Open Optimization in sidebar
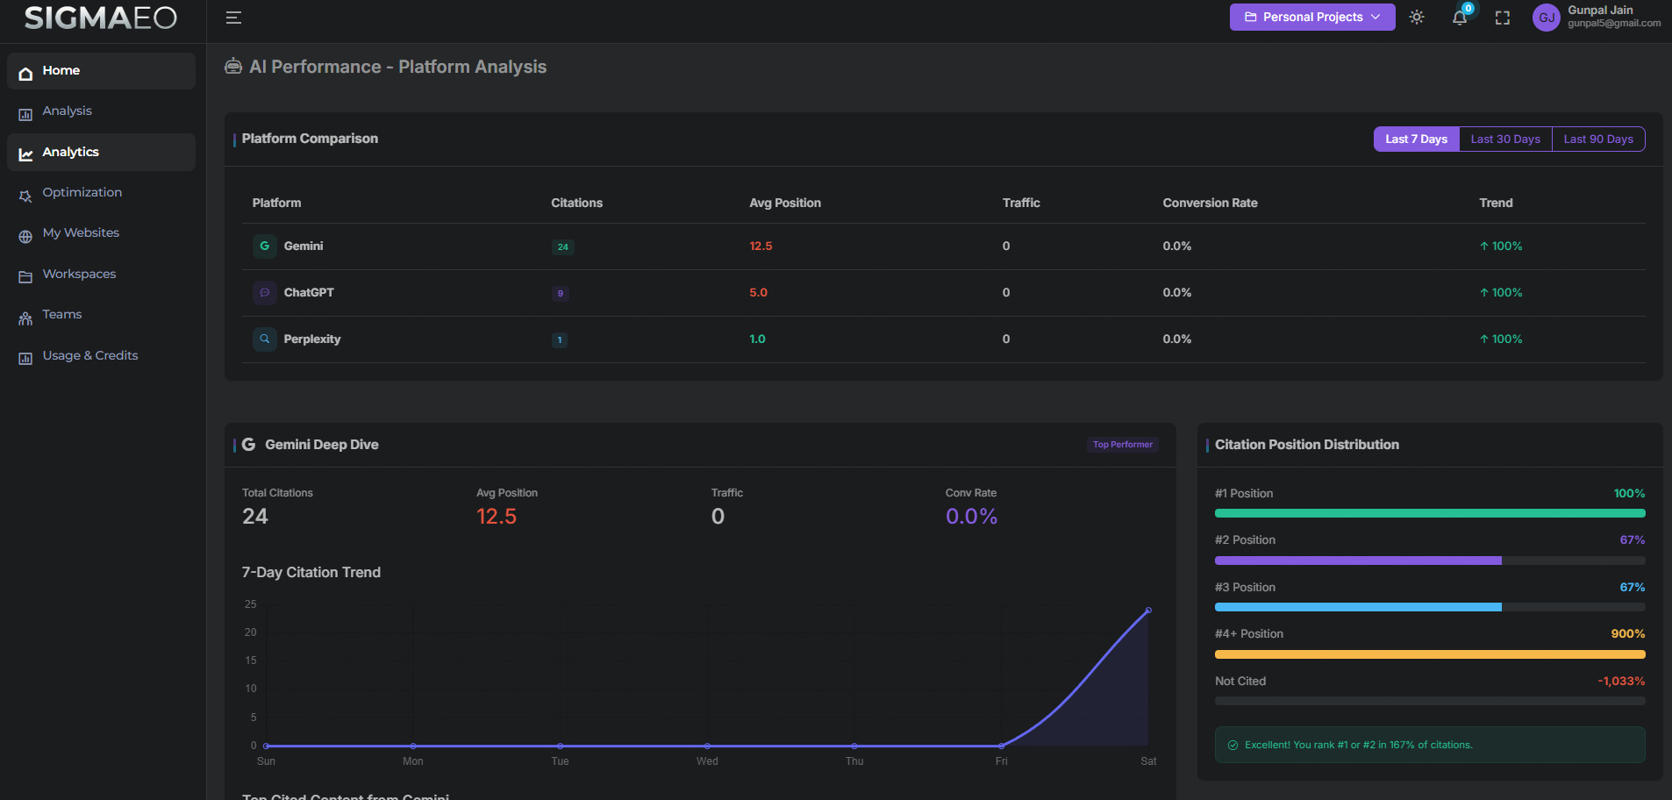The image size is (1672, 800). [x=101, y=193]
